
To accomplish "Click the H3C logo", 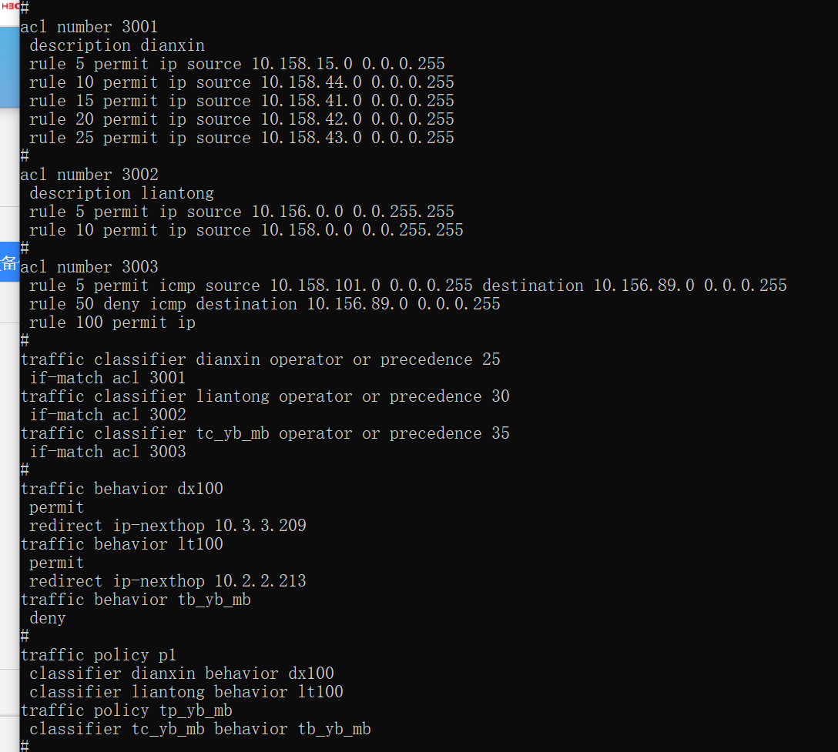I will coord(9,5).
